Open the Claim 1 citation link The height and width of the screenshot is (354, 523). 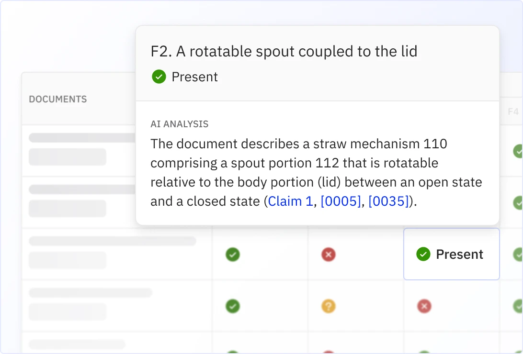[x=290, y=201]
